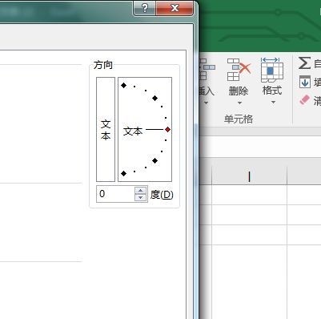Open the 插入 dropdown arrow in Excel ribbon
The image size is (321, 319).
(206, 103)
